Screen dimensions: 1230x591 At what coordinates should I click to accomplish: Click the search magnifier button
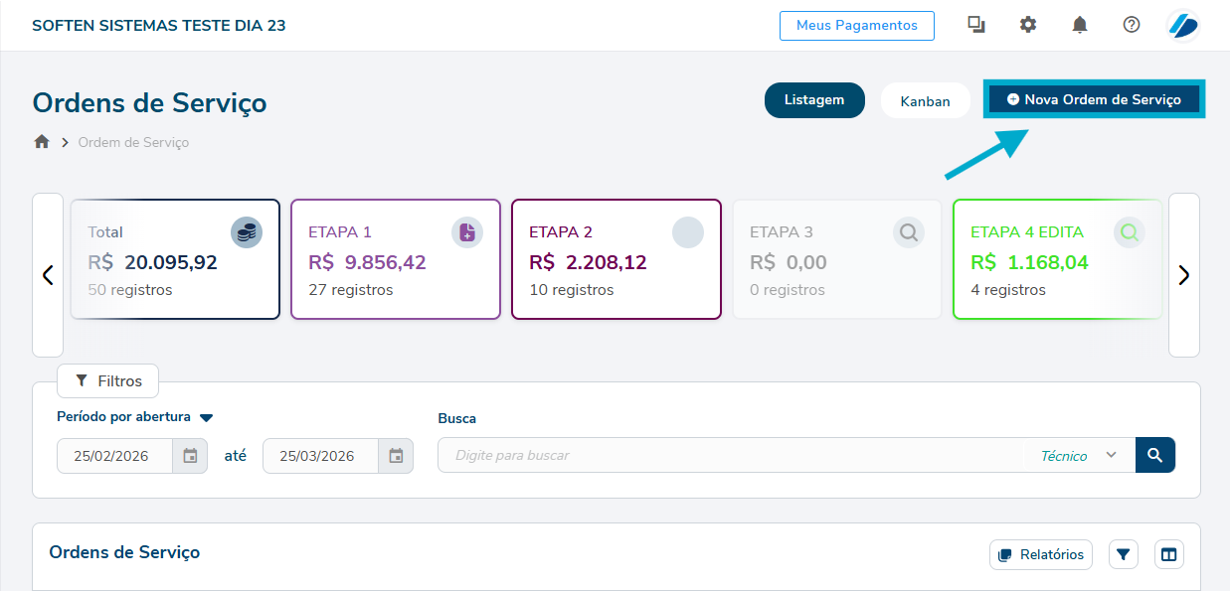[x=1154, y=455]
